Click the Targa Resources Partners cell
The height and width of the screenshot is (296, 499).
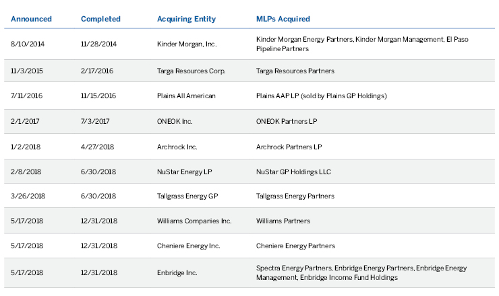tap(295, 71)
